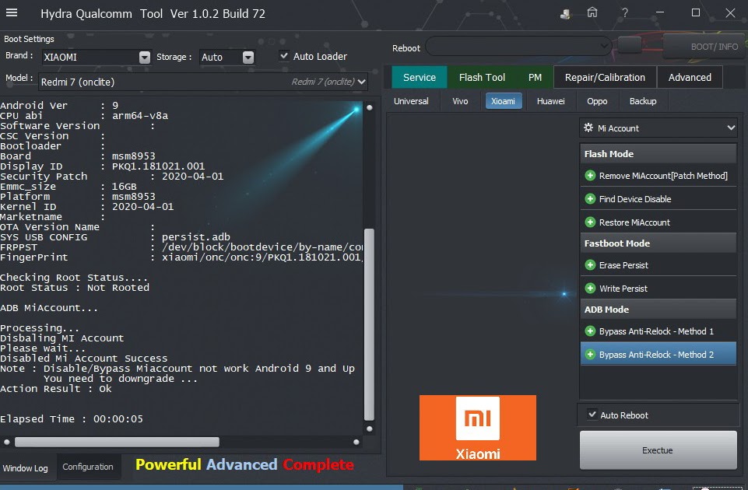Screen dimensions: 748x490
Task: Switch to the Flash Tool tab
Action: [482, 77]
